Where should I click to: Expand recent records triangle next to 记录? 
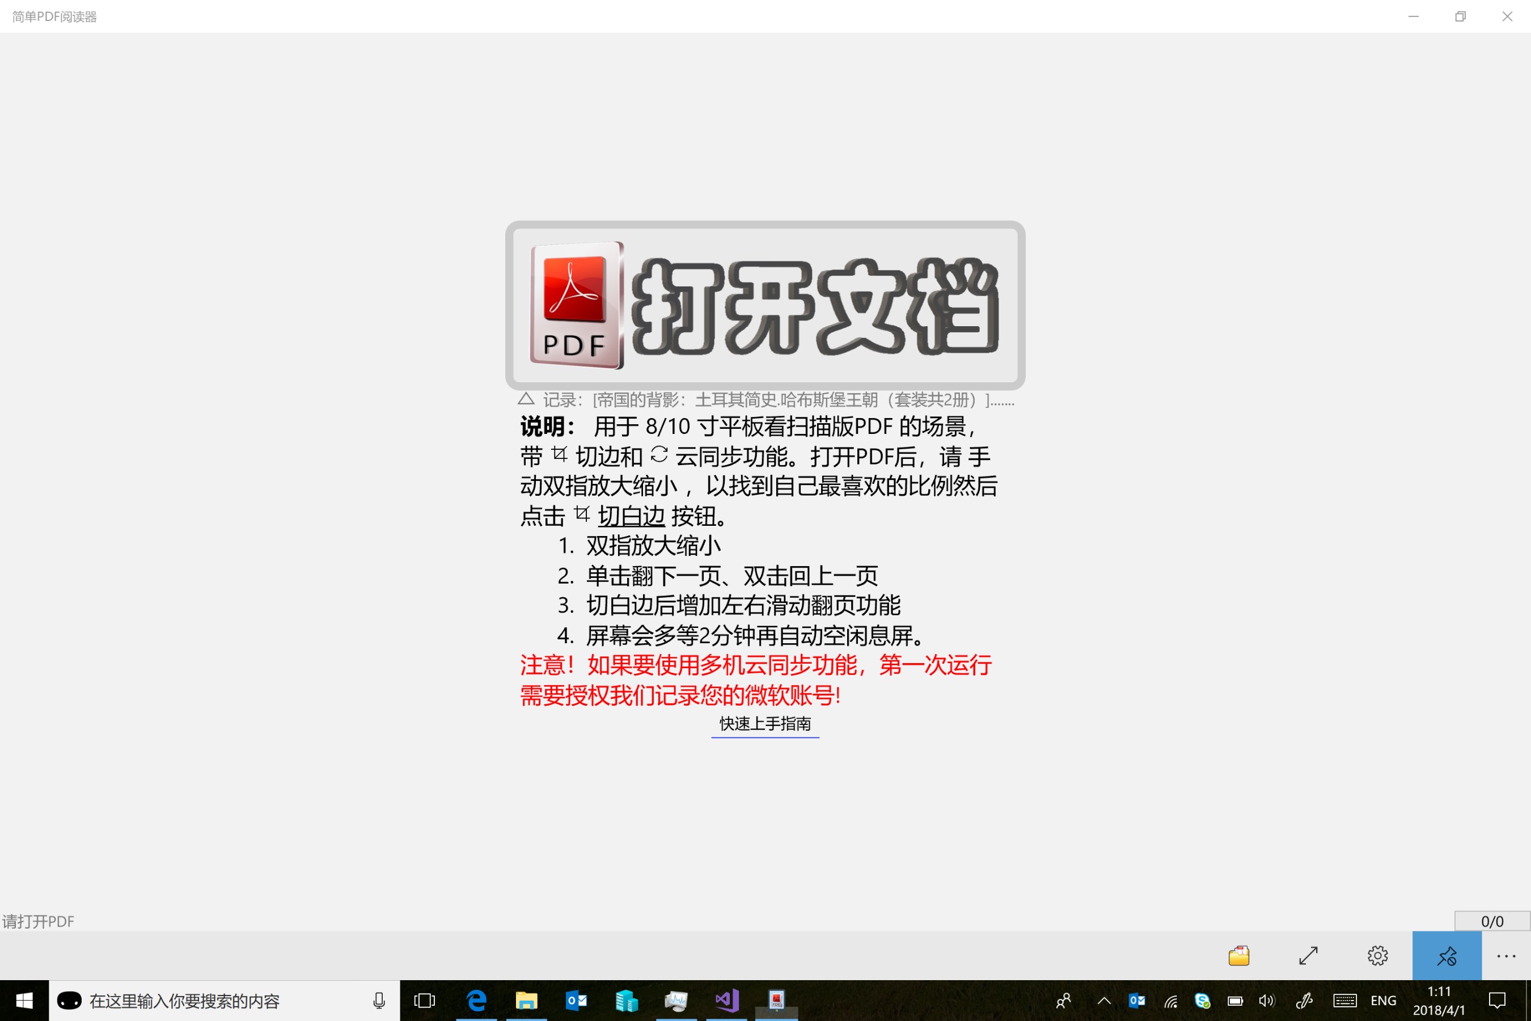[526, 399]
